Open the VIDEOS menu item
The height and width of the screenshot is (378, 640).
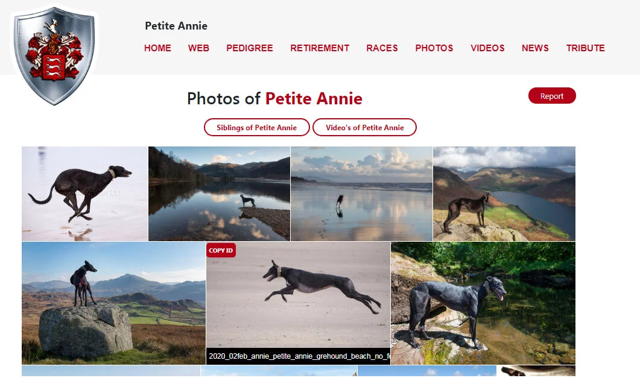point(488,48)
